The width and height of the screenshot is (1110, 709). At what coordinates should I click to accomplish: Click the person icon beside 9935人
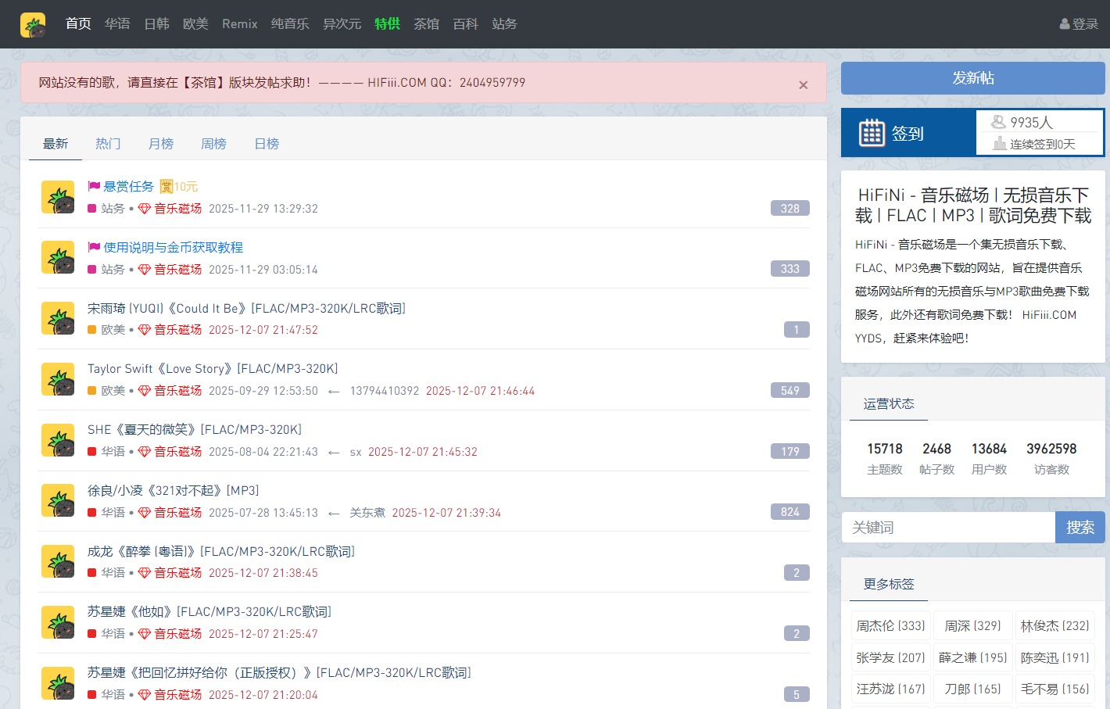coord(998,121)
